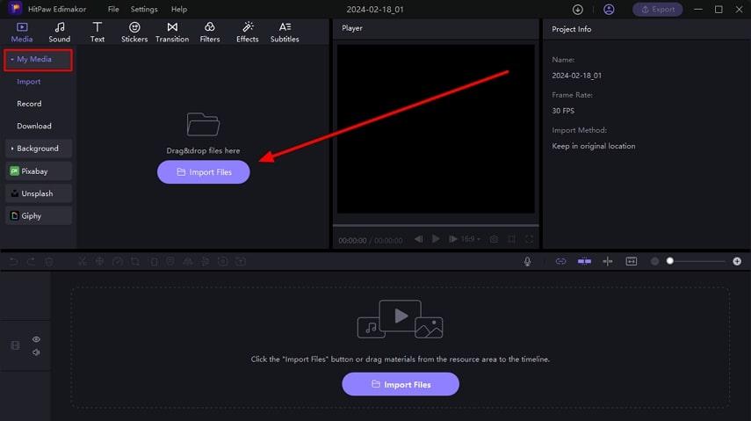Screen dimensions: 751x421
Task: Click the Undo icon in timeline toolbar
Action: coord(13,261)
